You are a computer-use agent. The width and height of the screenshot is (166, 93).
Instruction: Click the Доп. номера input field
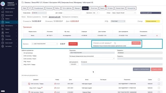tap(72, 13)
